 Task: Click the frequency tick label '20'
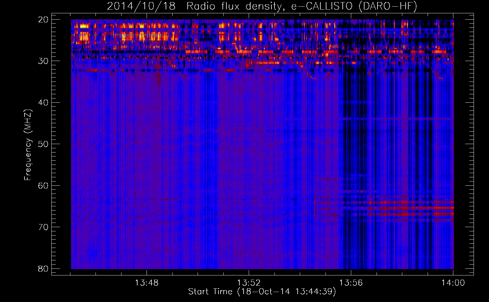point(43,20)
